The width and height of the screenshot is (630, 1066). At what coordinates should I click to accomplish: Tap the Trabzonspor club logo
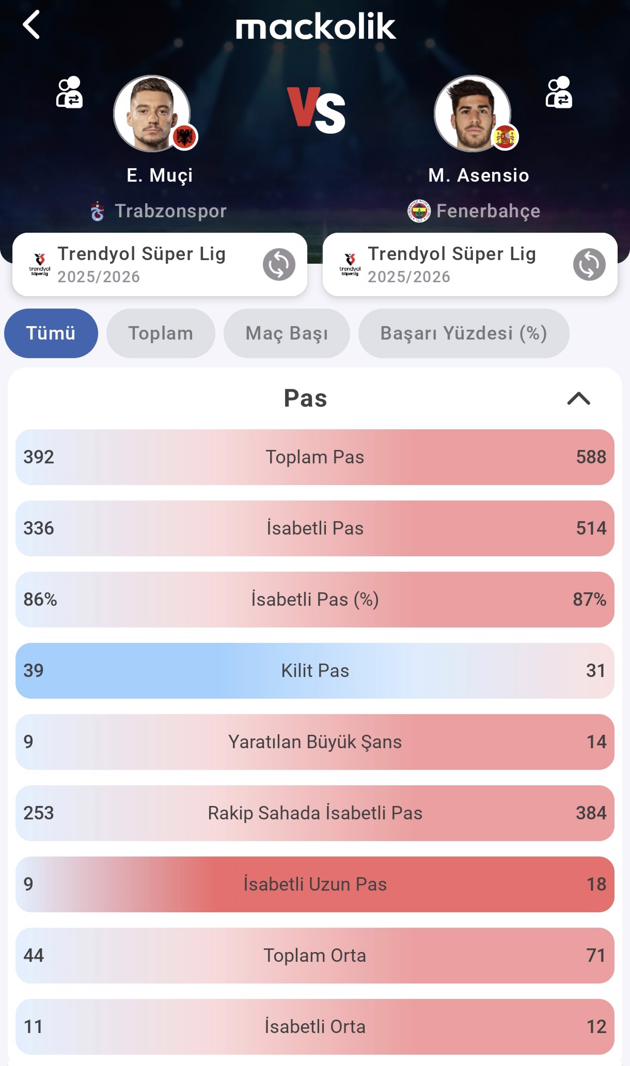[x=98, y=212]
